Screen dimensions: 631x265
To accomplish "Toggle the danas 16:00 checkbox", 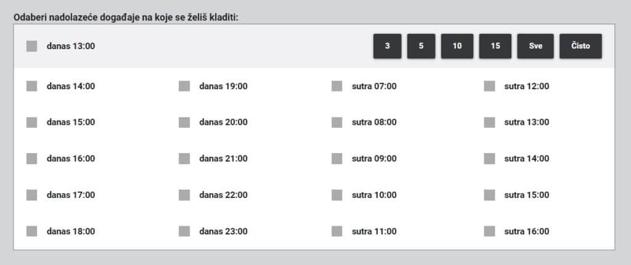I will (32, 159).
